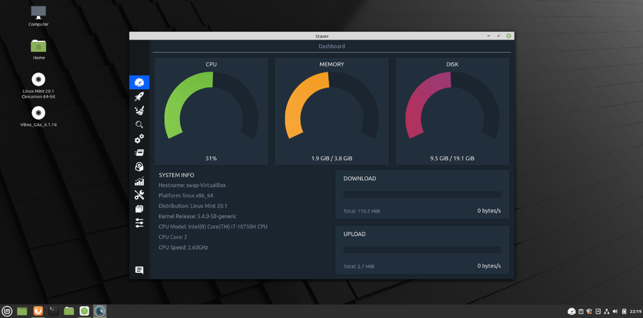The height and width of the screenshot is (318, 643).
Task: Launch Firefox from the taskbar
Action: [38, 311]
